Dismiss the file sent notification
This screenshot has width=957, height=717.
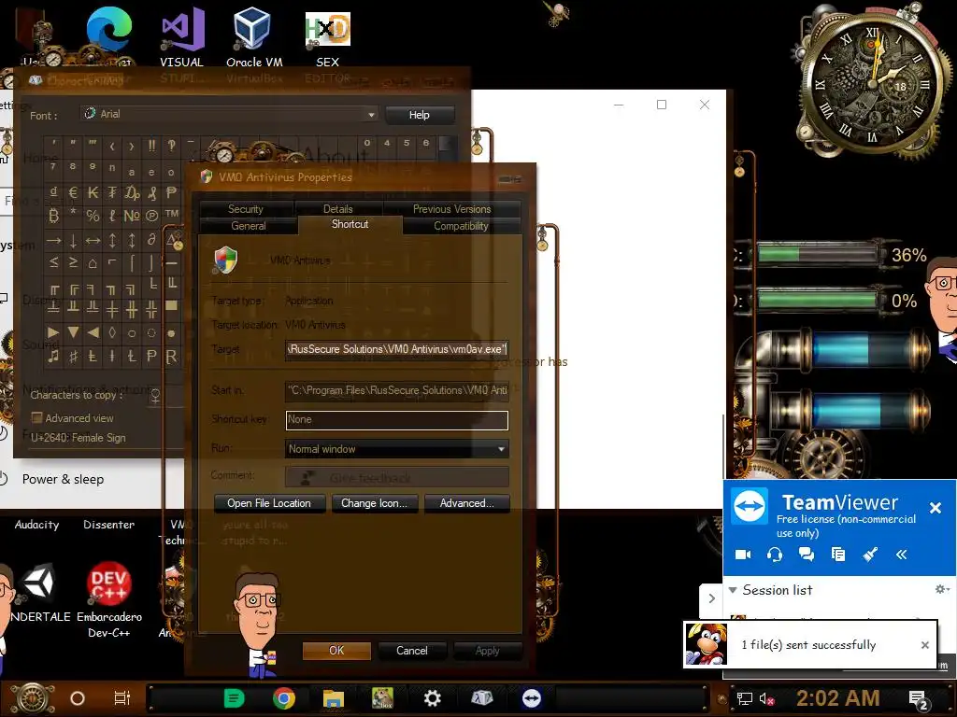(x=924, y=645)
